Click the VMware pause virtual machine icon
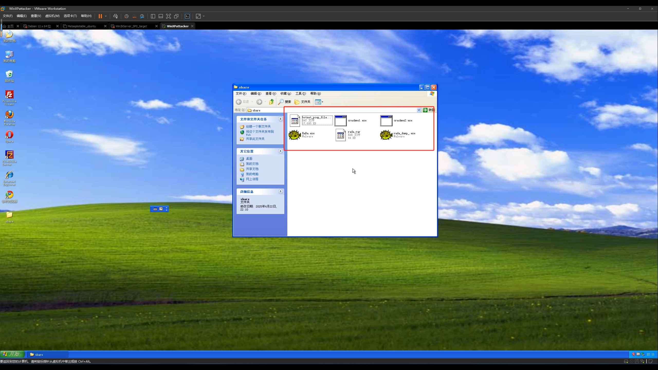 click(x=100, y=16)
